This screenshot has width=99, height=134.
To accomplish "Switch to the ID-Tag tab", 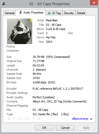I will 54,13.
